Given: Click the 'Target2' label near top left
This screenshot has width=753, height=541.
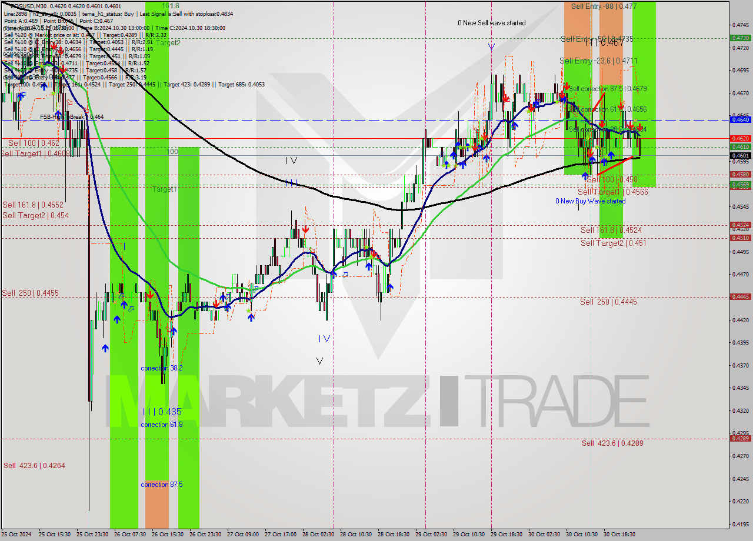Looking at the screenshot, I should coord(168,42).
